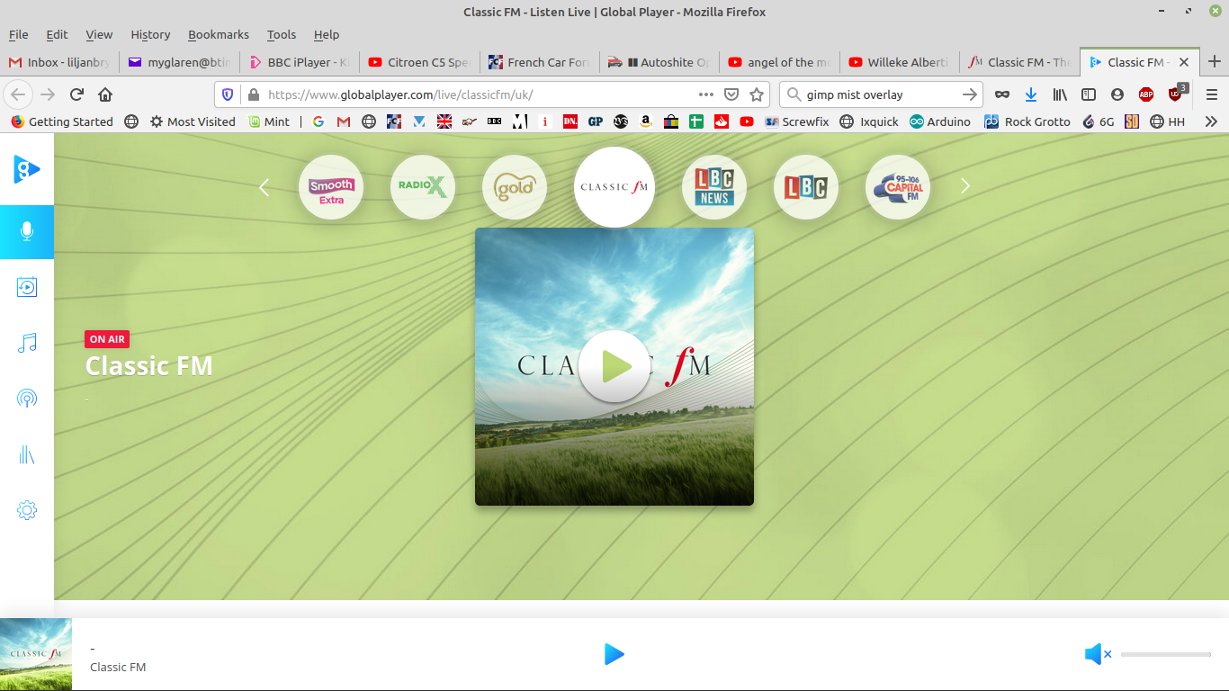The height and width of the screenshot is (691, 1229).
Task: Choose the red LBC station logo
Action: coord(806,187)
